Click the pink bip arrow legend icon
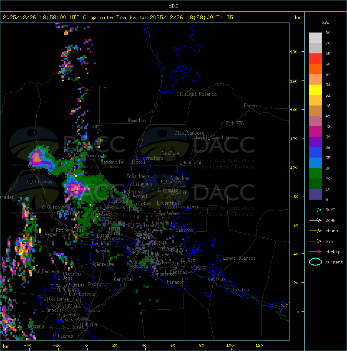 pyautogui.click(x=315, y=241)
